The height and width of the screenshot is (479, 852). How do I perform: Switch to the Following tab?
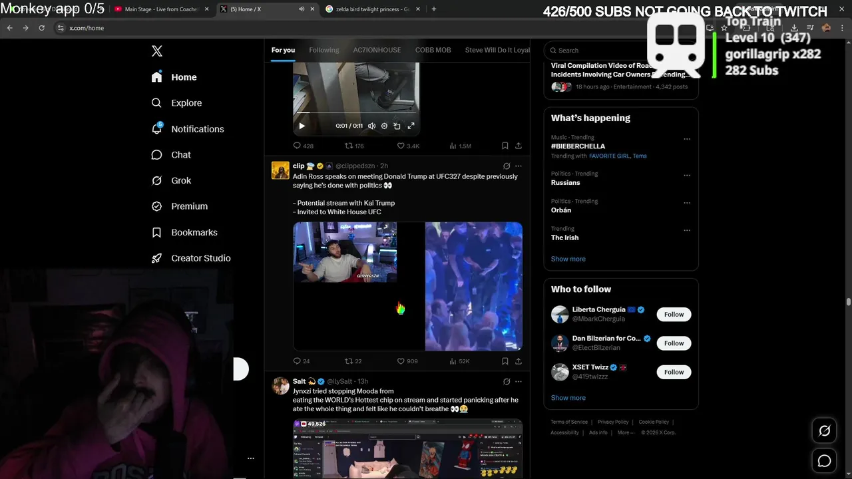coord(323,50)
